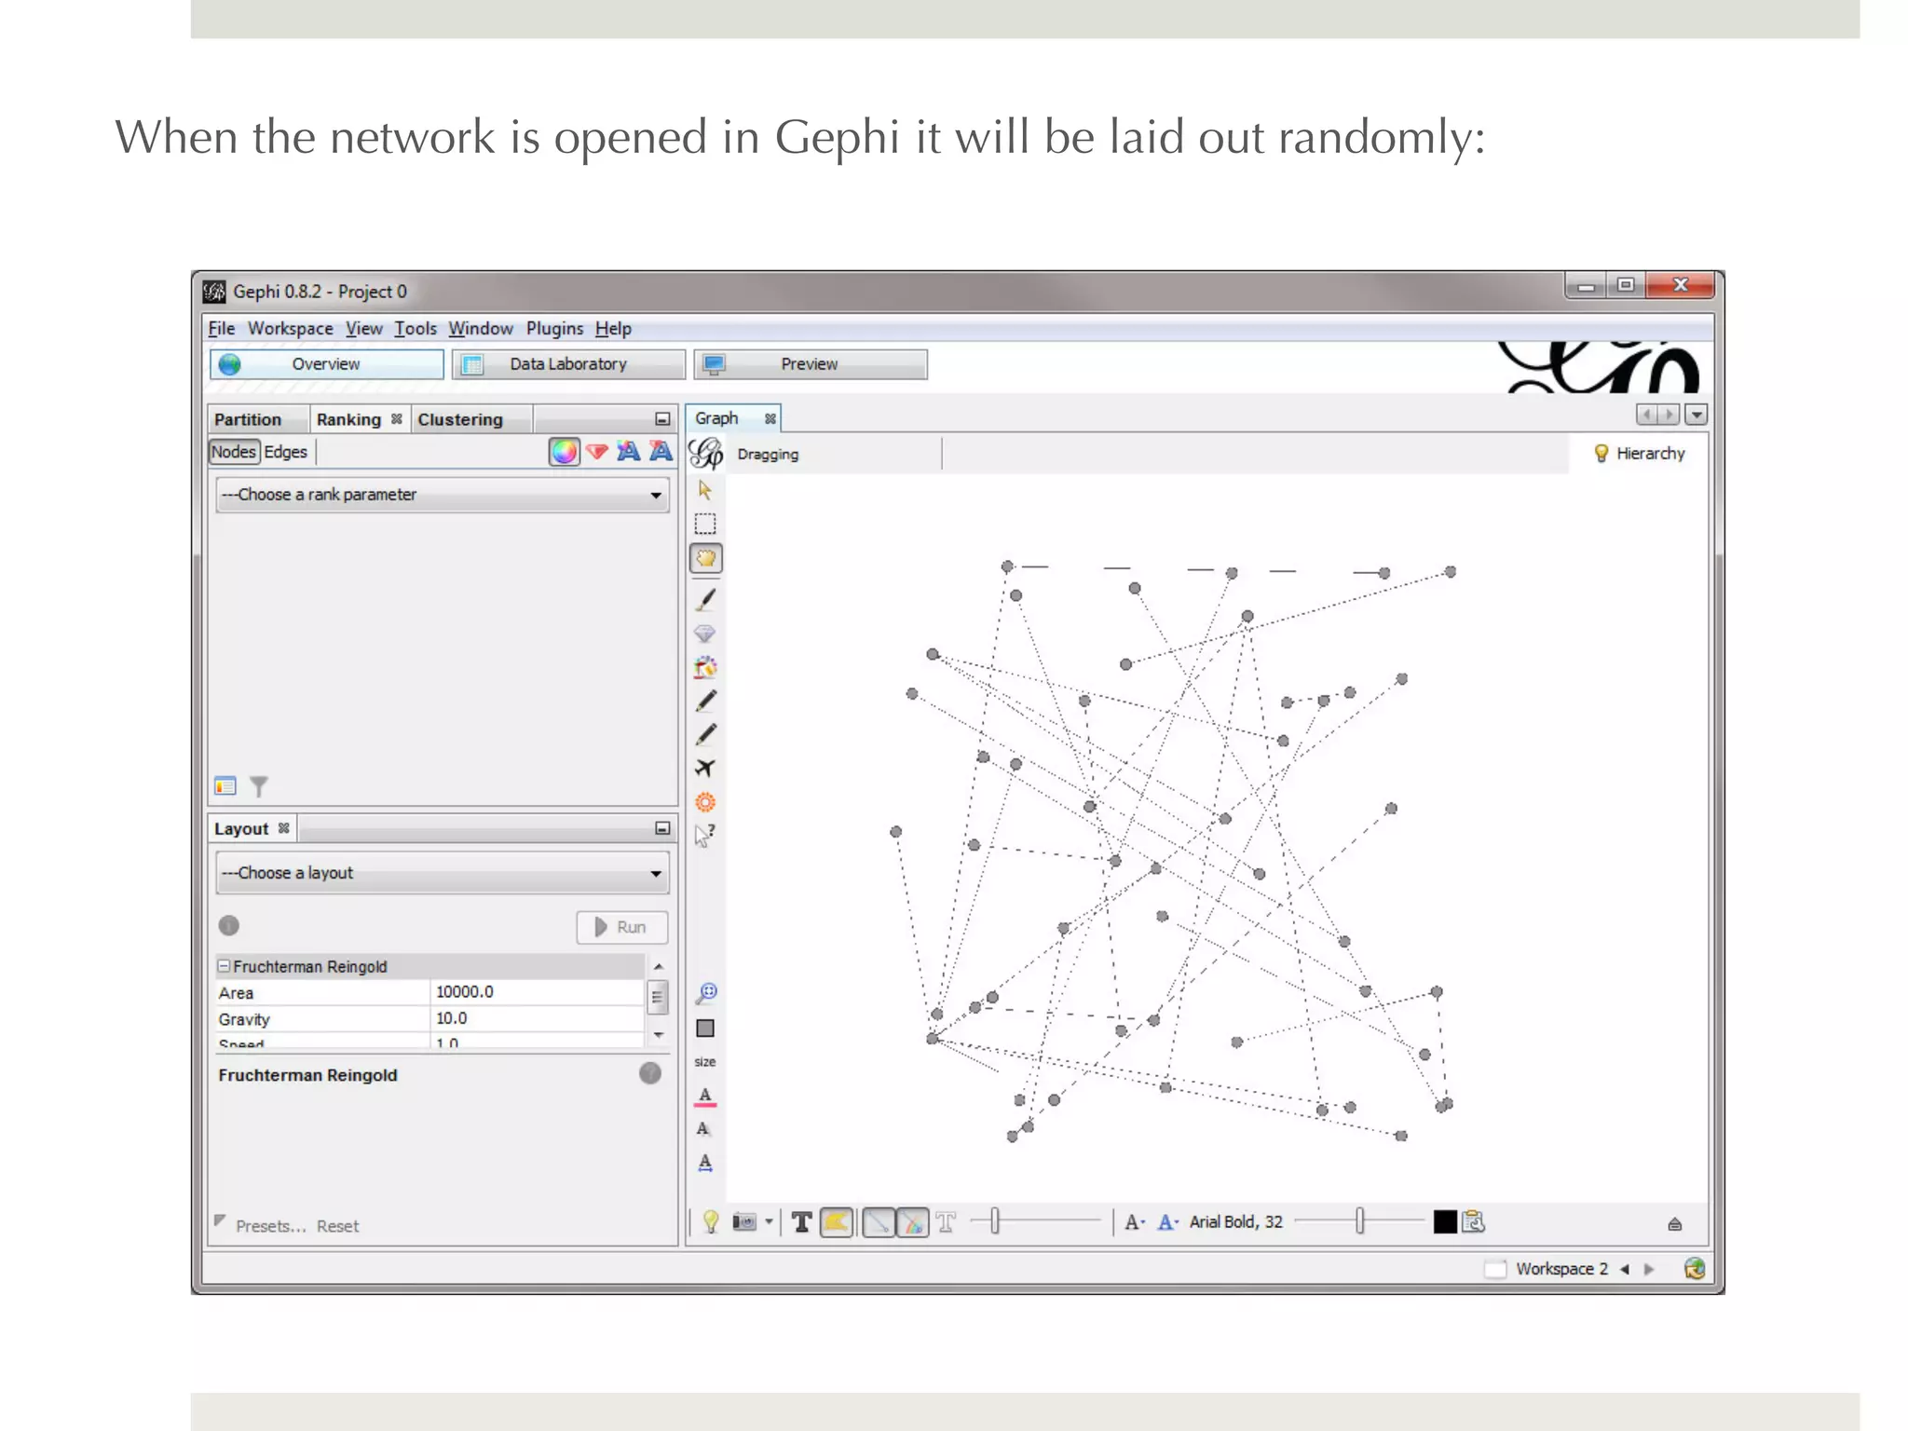Click the Reset link in Layout panel
Image resolution: width=1908 pixels, height=1431 pixels.
[x=337, y=1226]
